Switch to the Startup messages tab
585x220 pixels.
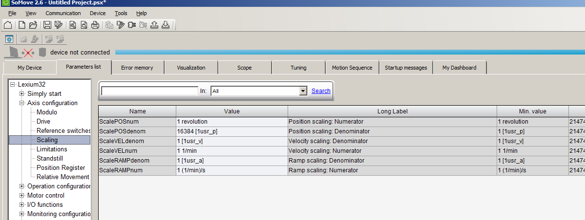click(x=406, y=68)
